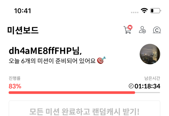Screen dimensions: 169x116
Task: Tap username dh4aME8ffFHP님
Action: 45,51
